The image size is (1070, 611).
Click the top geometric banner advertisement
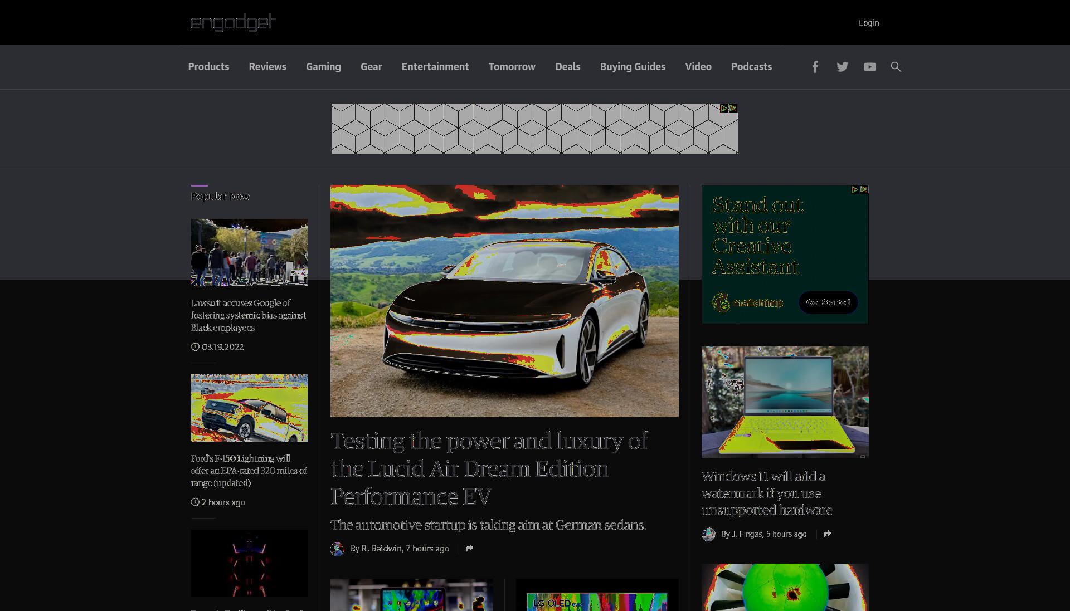pyautogui.click(x=534, y=129)
